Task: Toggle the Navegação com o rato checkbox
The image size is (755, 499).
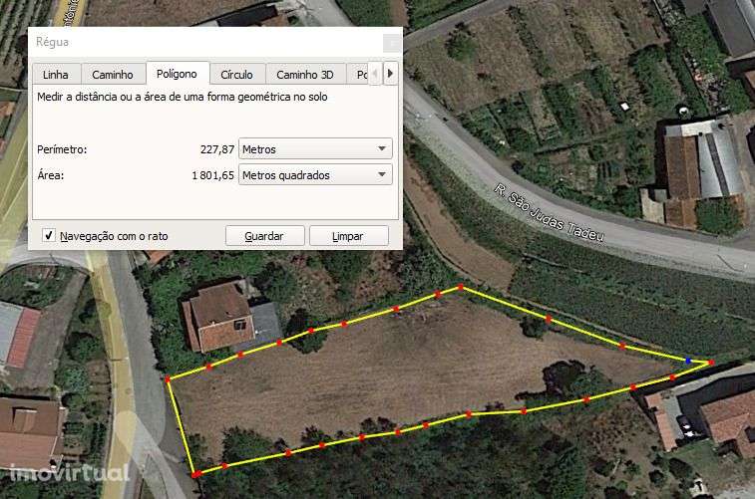Action: tap(48, 236)
